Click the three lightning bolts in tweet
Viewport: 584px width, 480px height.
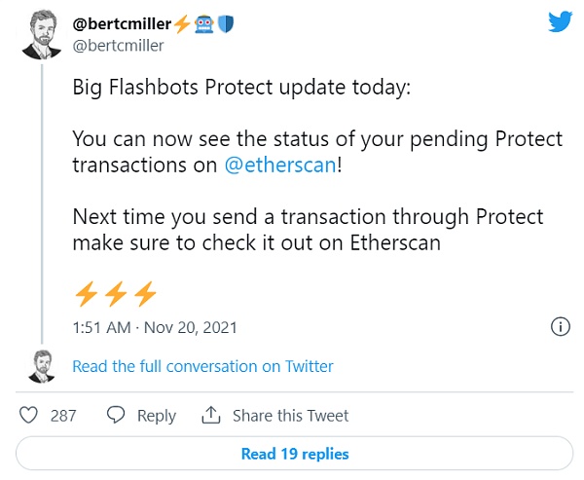pyautogui.click(x=116, y=294)
